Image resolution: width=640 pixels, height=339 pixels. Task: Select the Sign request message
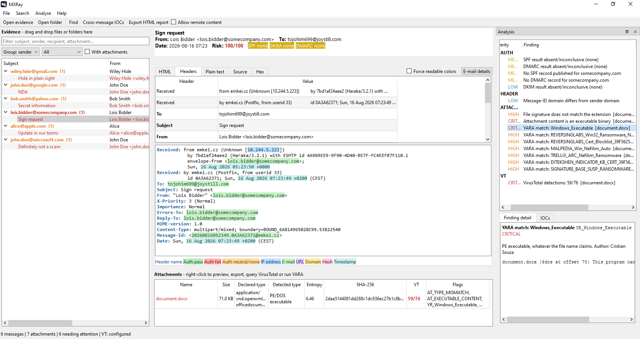[x=30, y=119]
